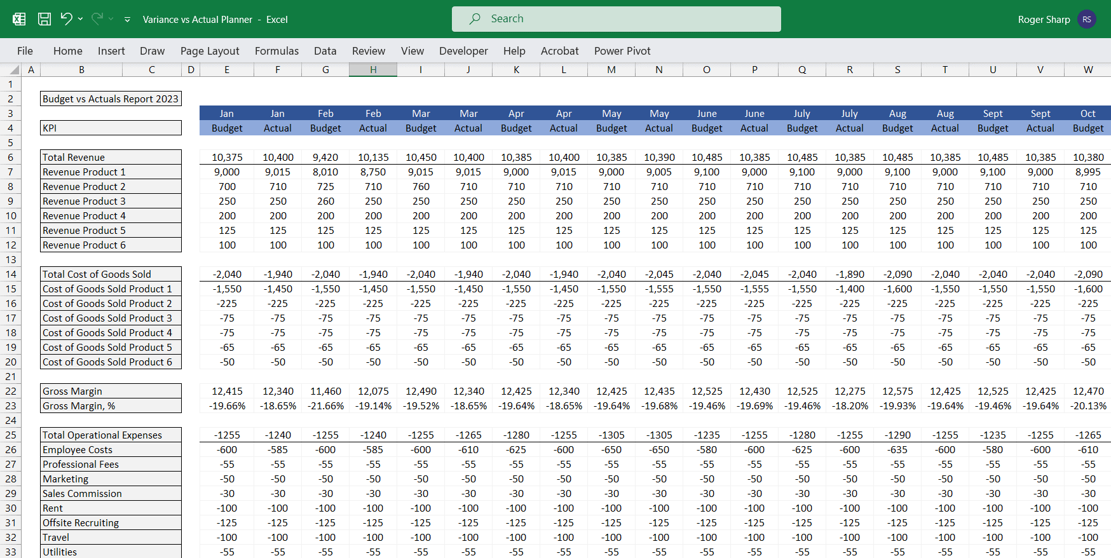The height and width of the screenshot is (558, 1111).
Task: Click the Select All corner triangle
Action: click(14, 70)
